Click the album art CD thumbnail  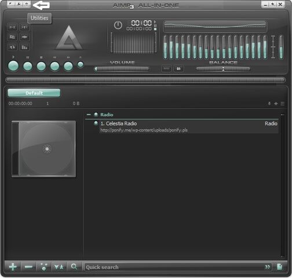pyautogui.click(x=43, y=149)
